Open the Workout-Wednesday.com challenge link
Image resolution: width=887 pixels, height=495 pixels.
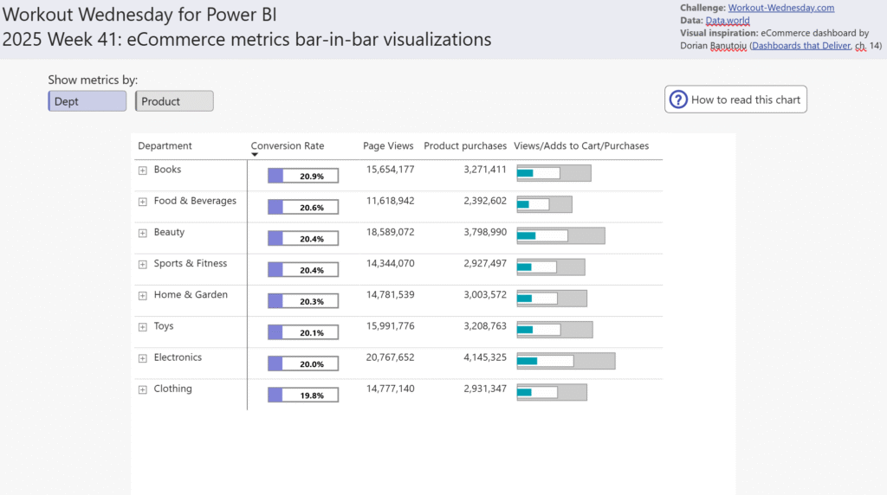pyautogui.click(x=780, y=8)
